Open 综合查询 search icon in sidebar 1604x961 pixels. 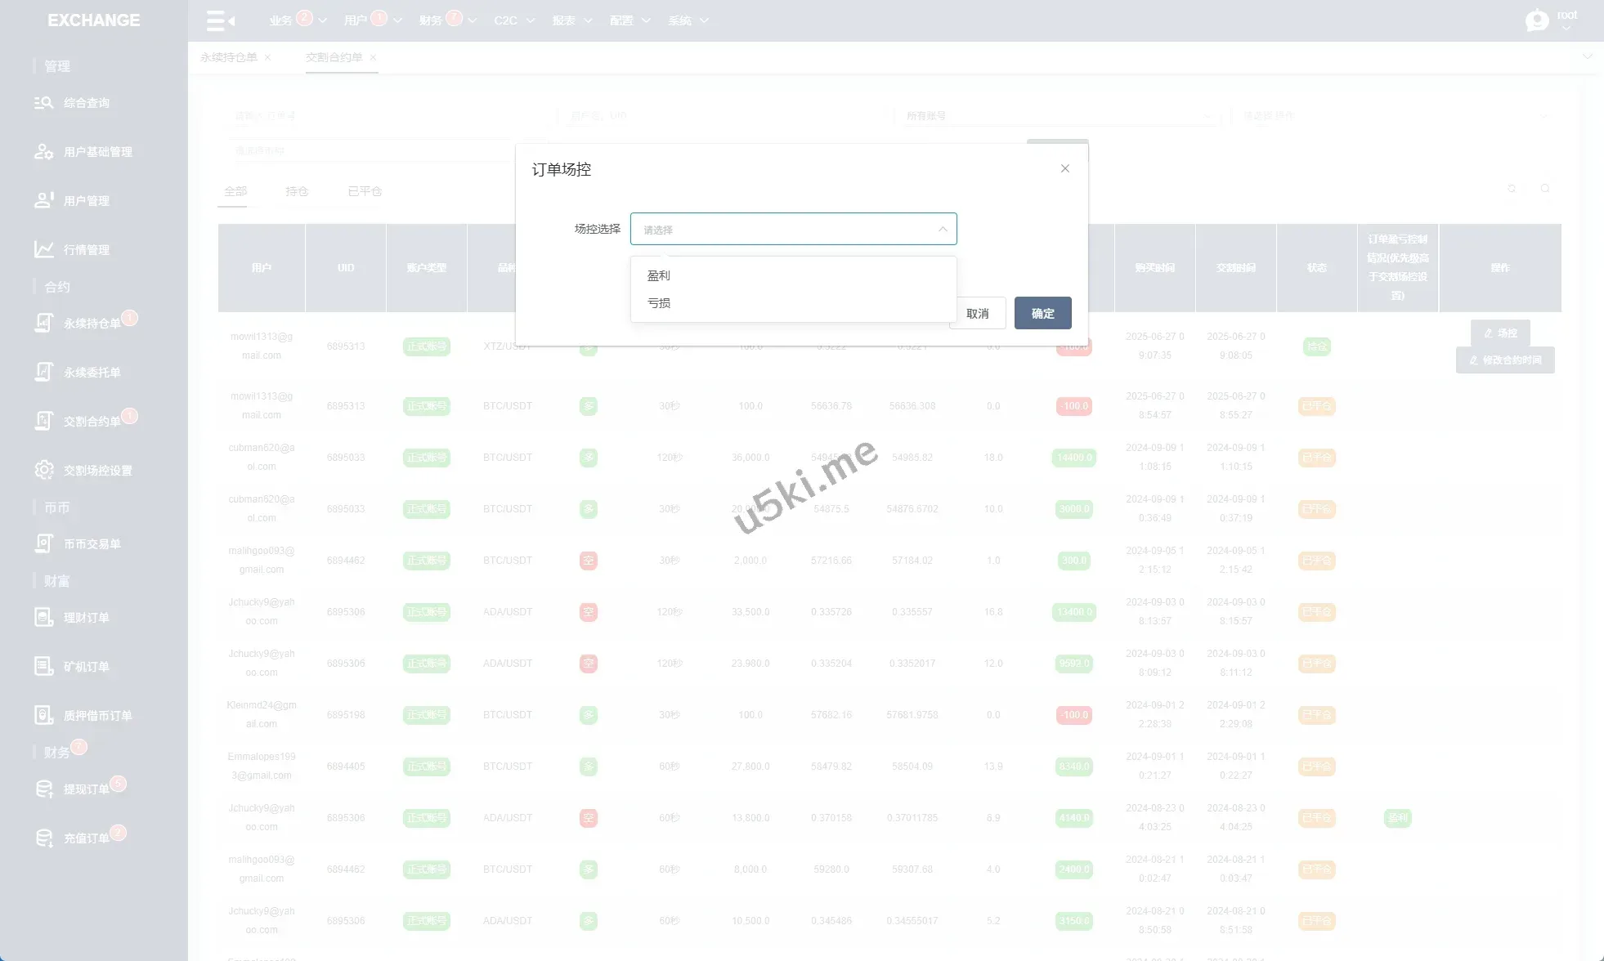tap(43, 103)
